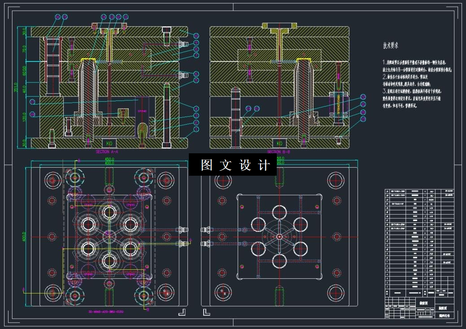The image size is (466, 329).
Task: Click the mold base designation text below left plan
Action: [x=106, y=312]
